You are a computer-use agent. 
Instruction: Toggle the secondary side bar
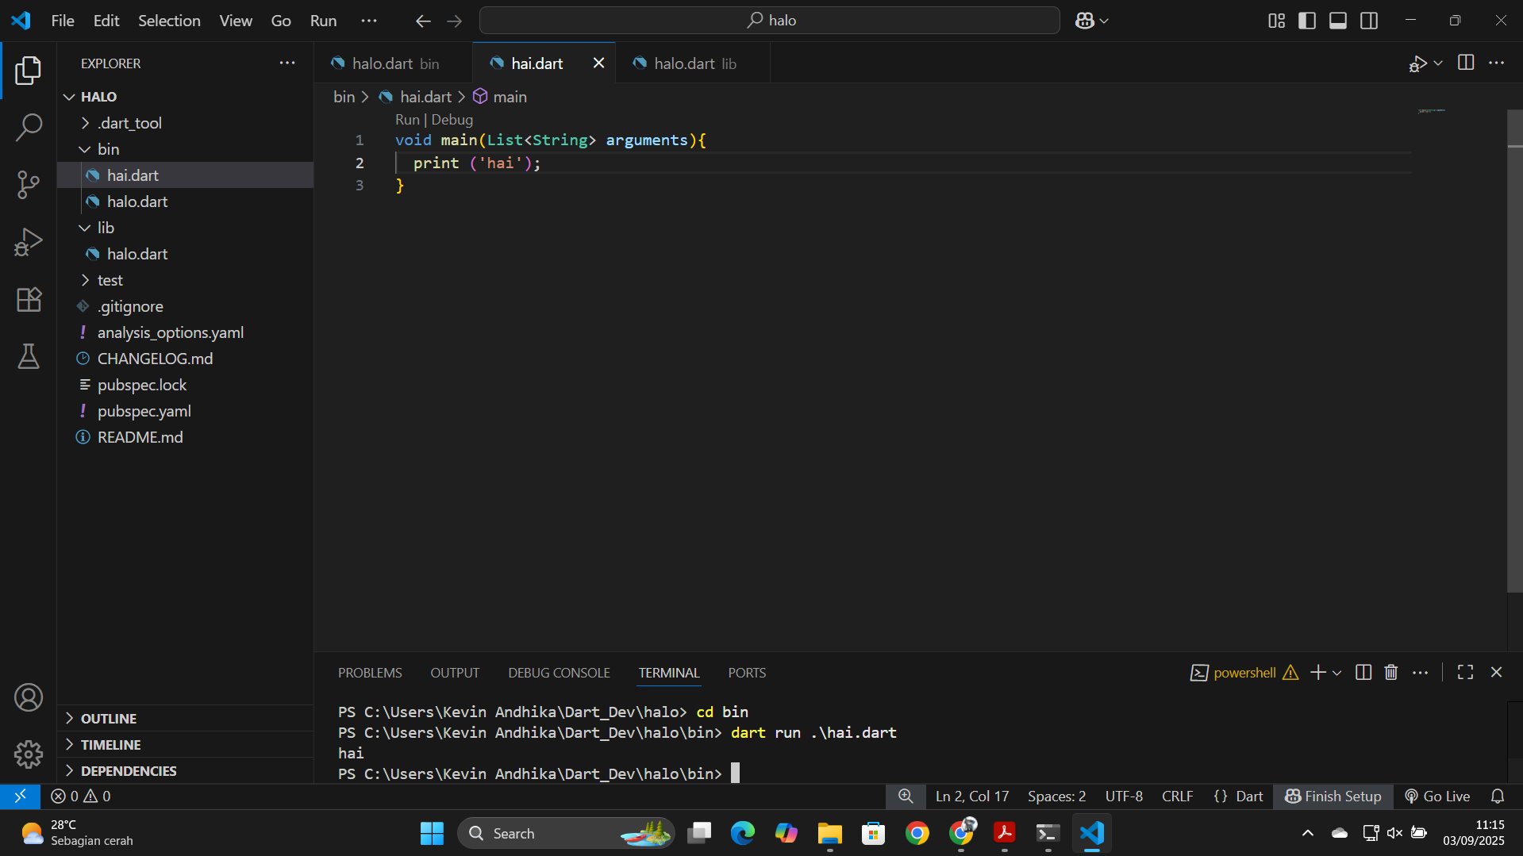(x=1368, y=21)
